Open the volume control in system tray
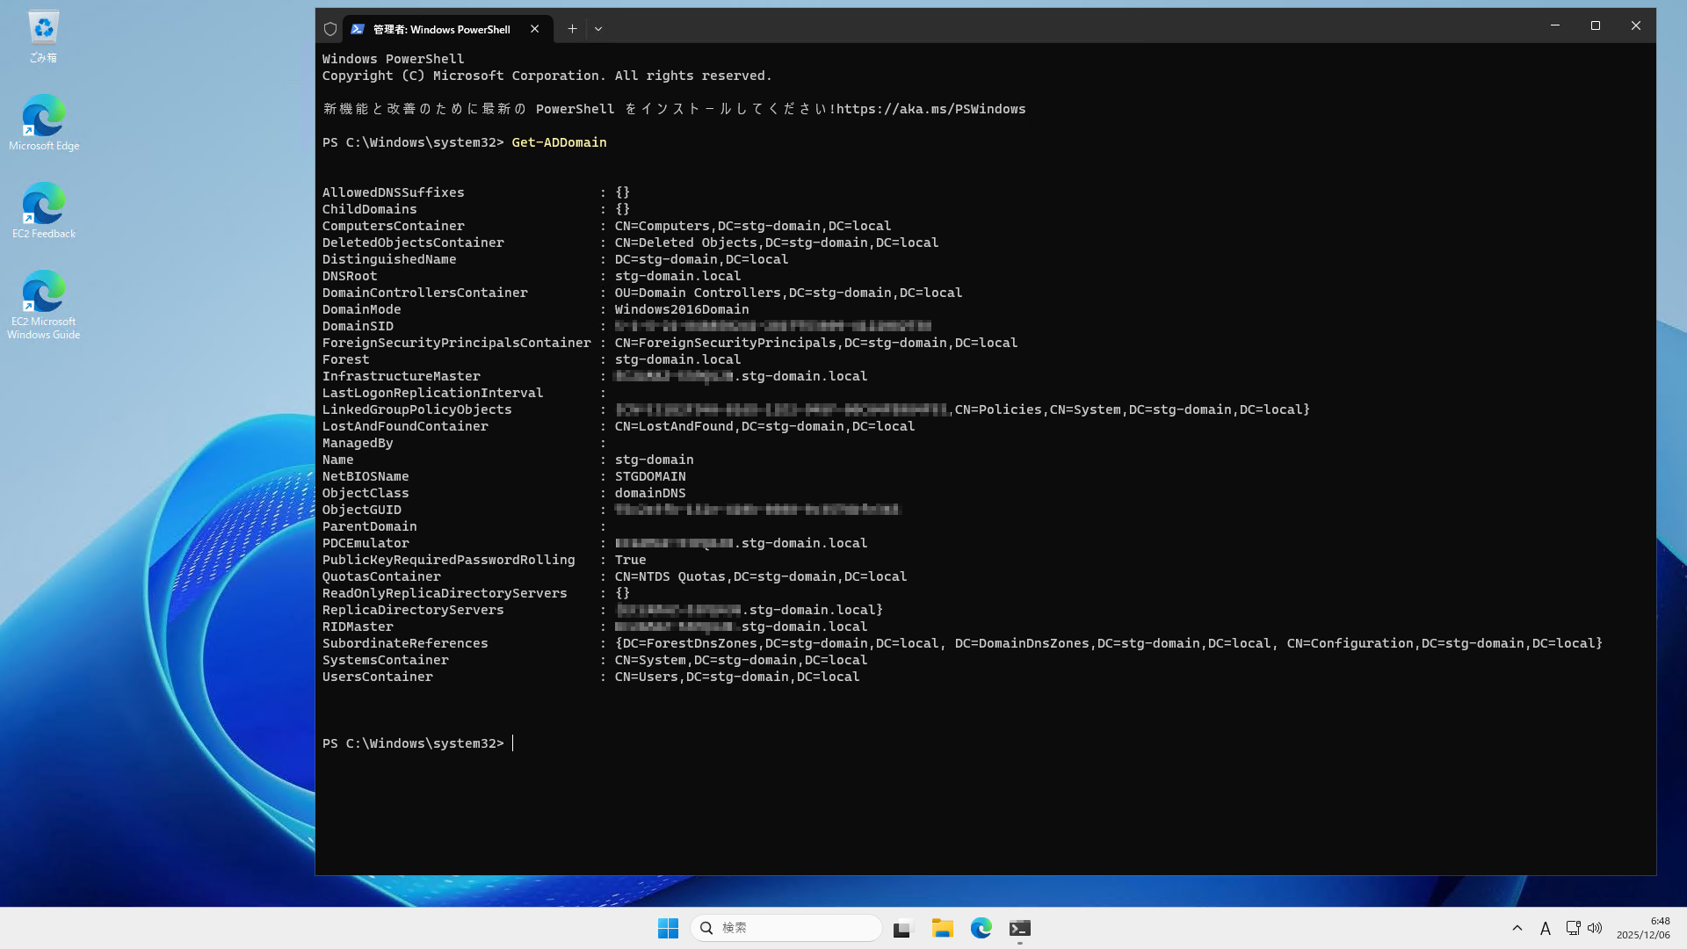Viewport: 1687px width, 949px height. [1595, 927]
